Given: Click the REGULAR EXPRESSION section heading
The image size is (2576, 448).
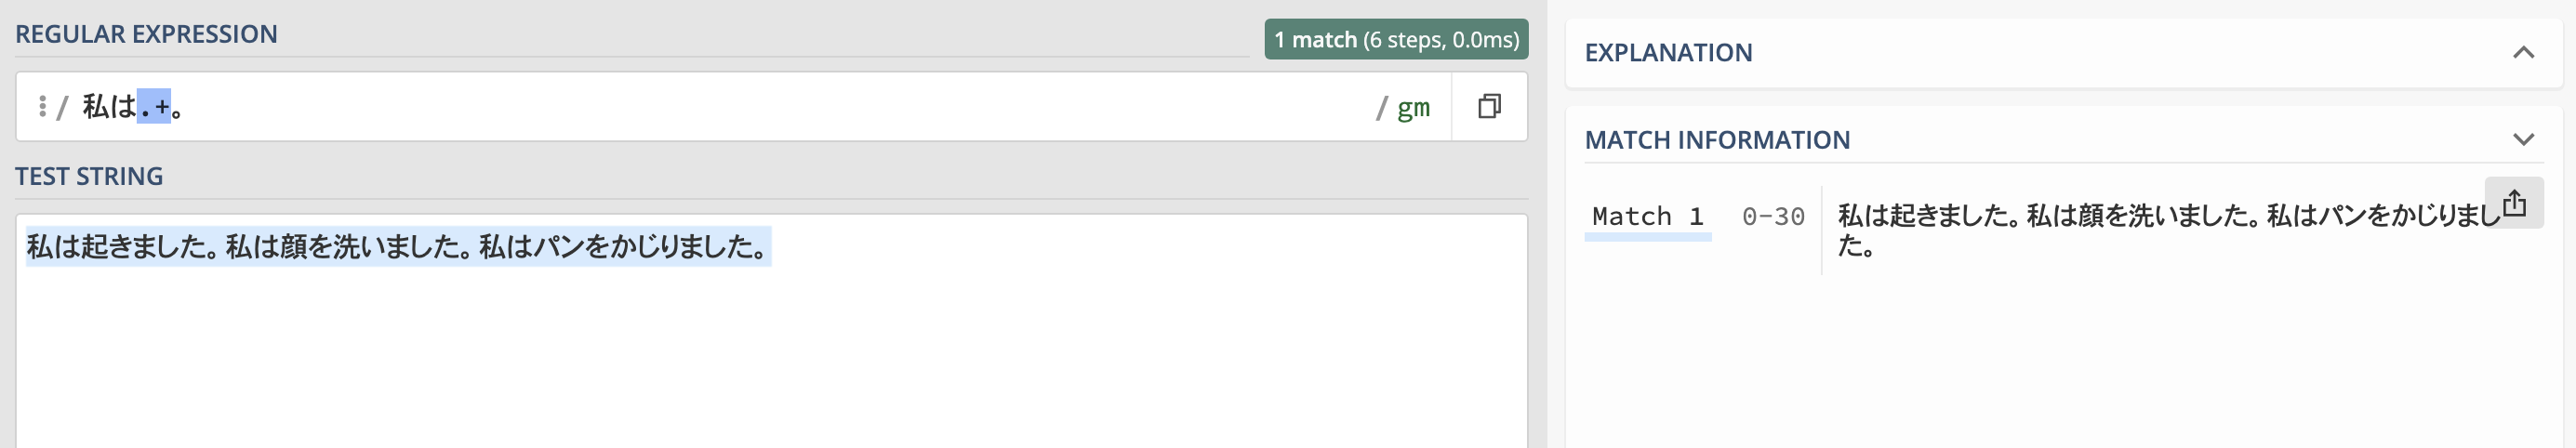Looking at the screenshot, I should 146,34.
